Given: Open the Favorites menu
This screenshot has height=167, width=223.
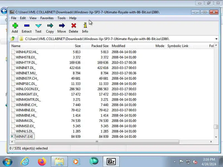Looking at the screenshot, I should click(x=47, y=18).
